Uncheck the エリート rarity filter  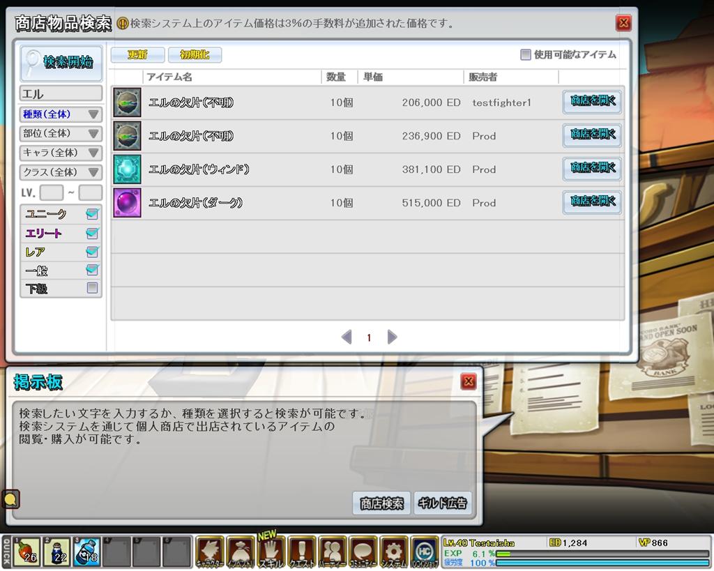click(x=92, y=233)
